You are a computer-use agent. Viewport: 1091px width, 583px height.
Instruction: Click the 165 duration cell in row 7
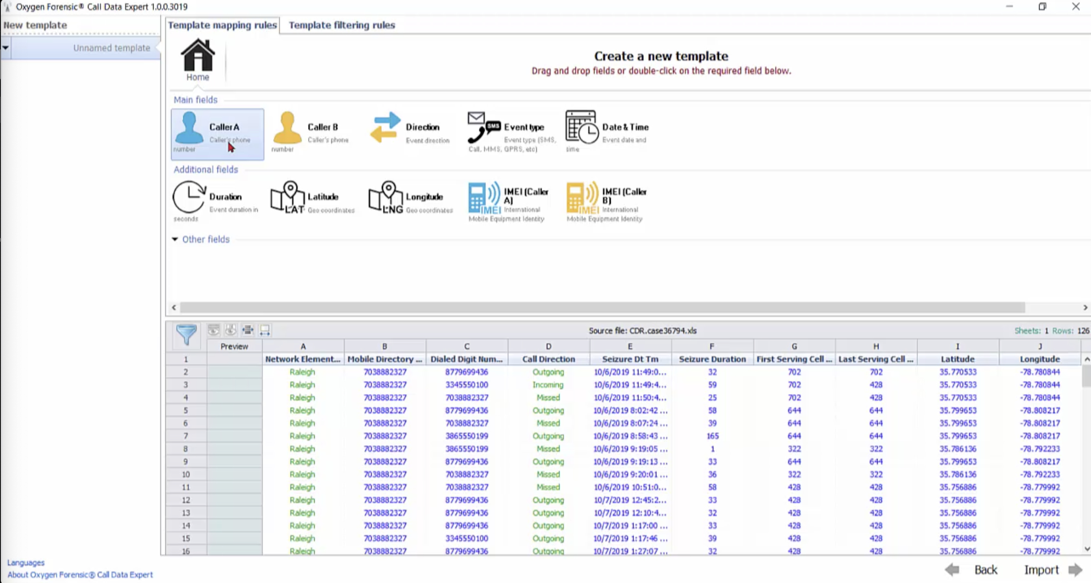[x=712, y=436]
